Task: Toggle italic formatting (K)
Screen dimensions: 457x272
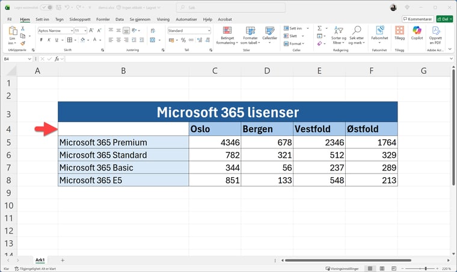Action: pyautogui.click(x=49, y=40)
